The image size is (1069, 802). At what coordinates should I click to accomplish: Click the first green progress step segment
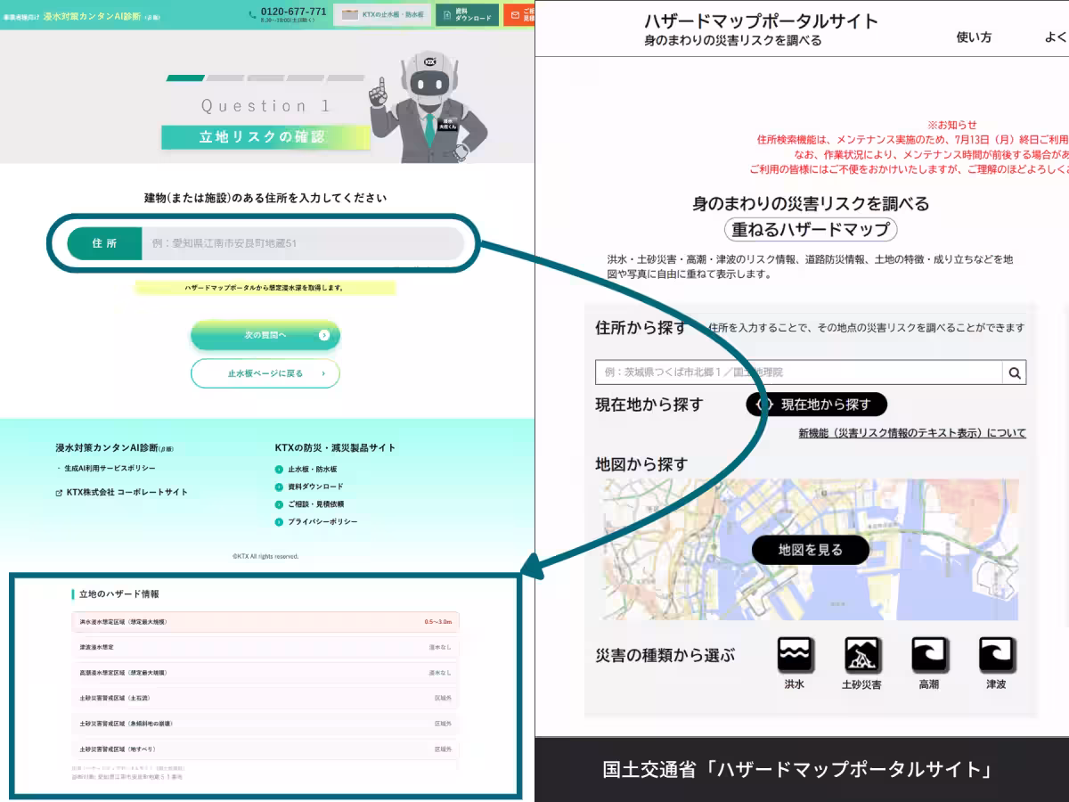(x=185, y=78)
